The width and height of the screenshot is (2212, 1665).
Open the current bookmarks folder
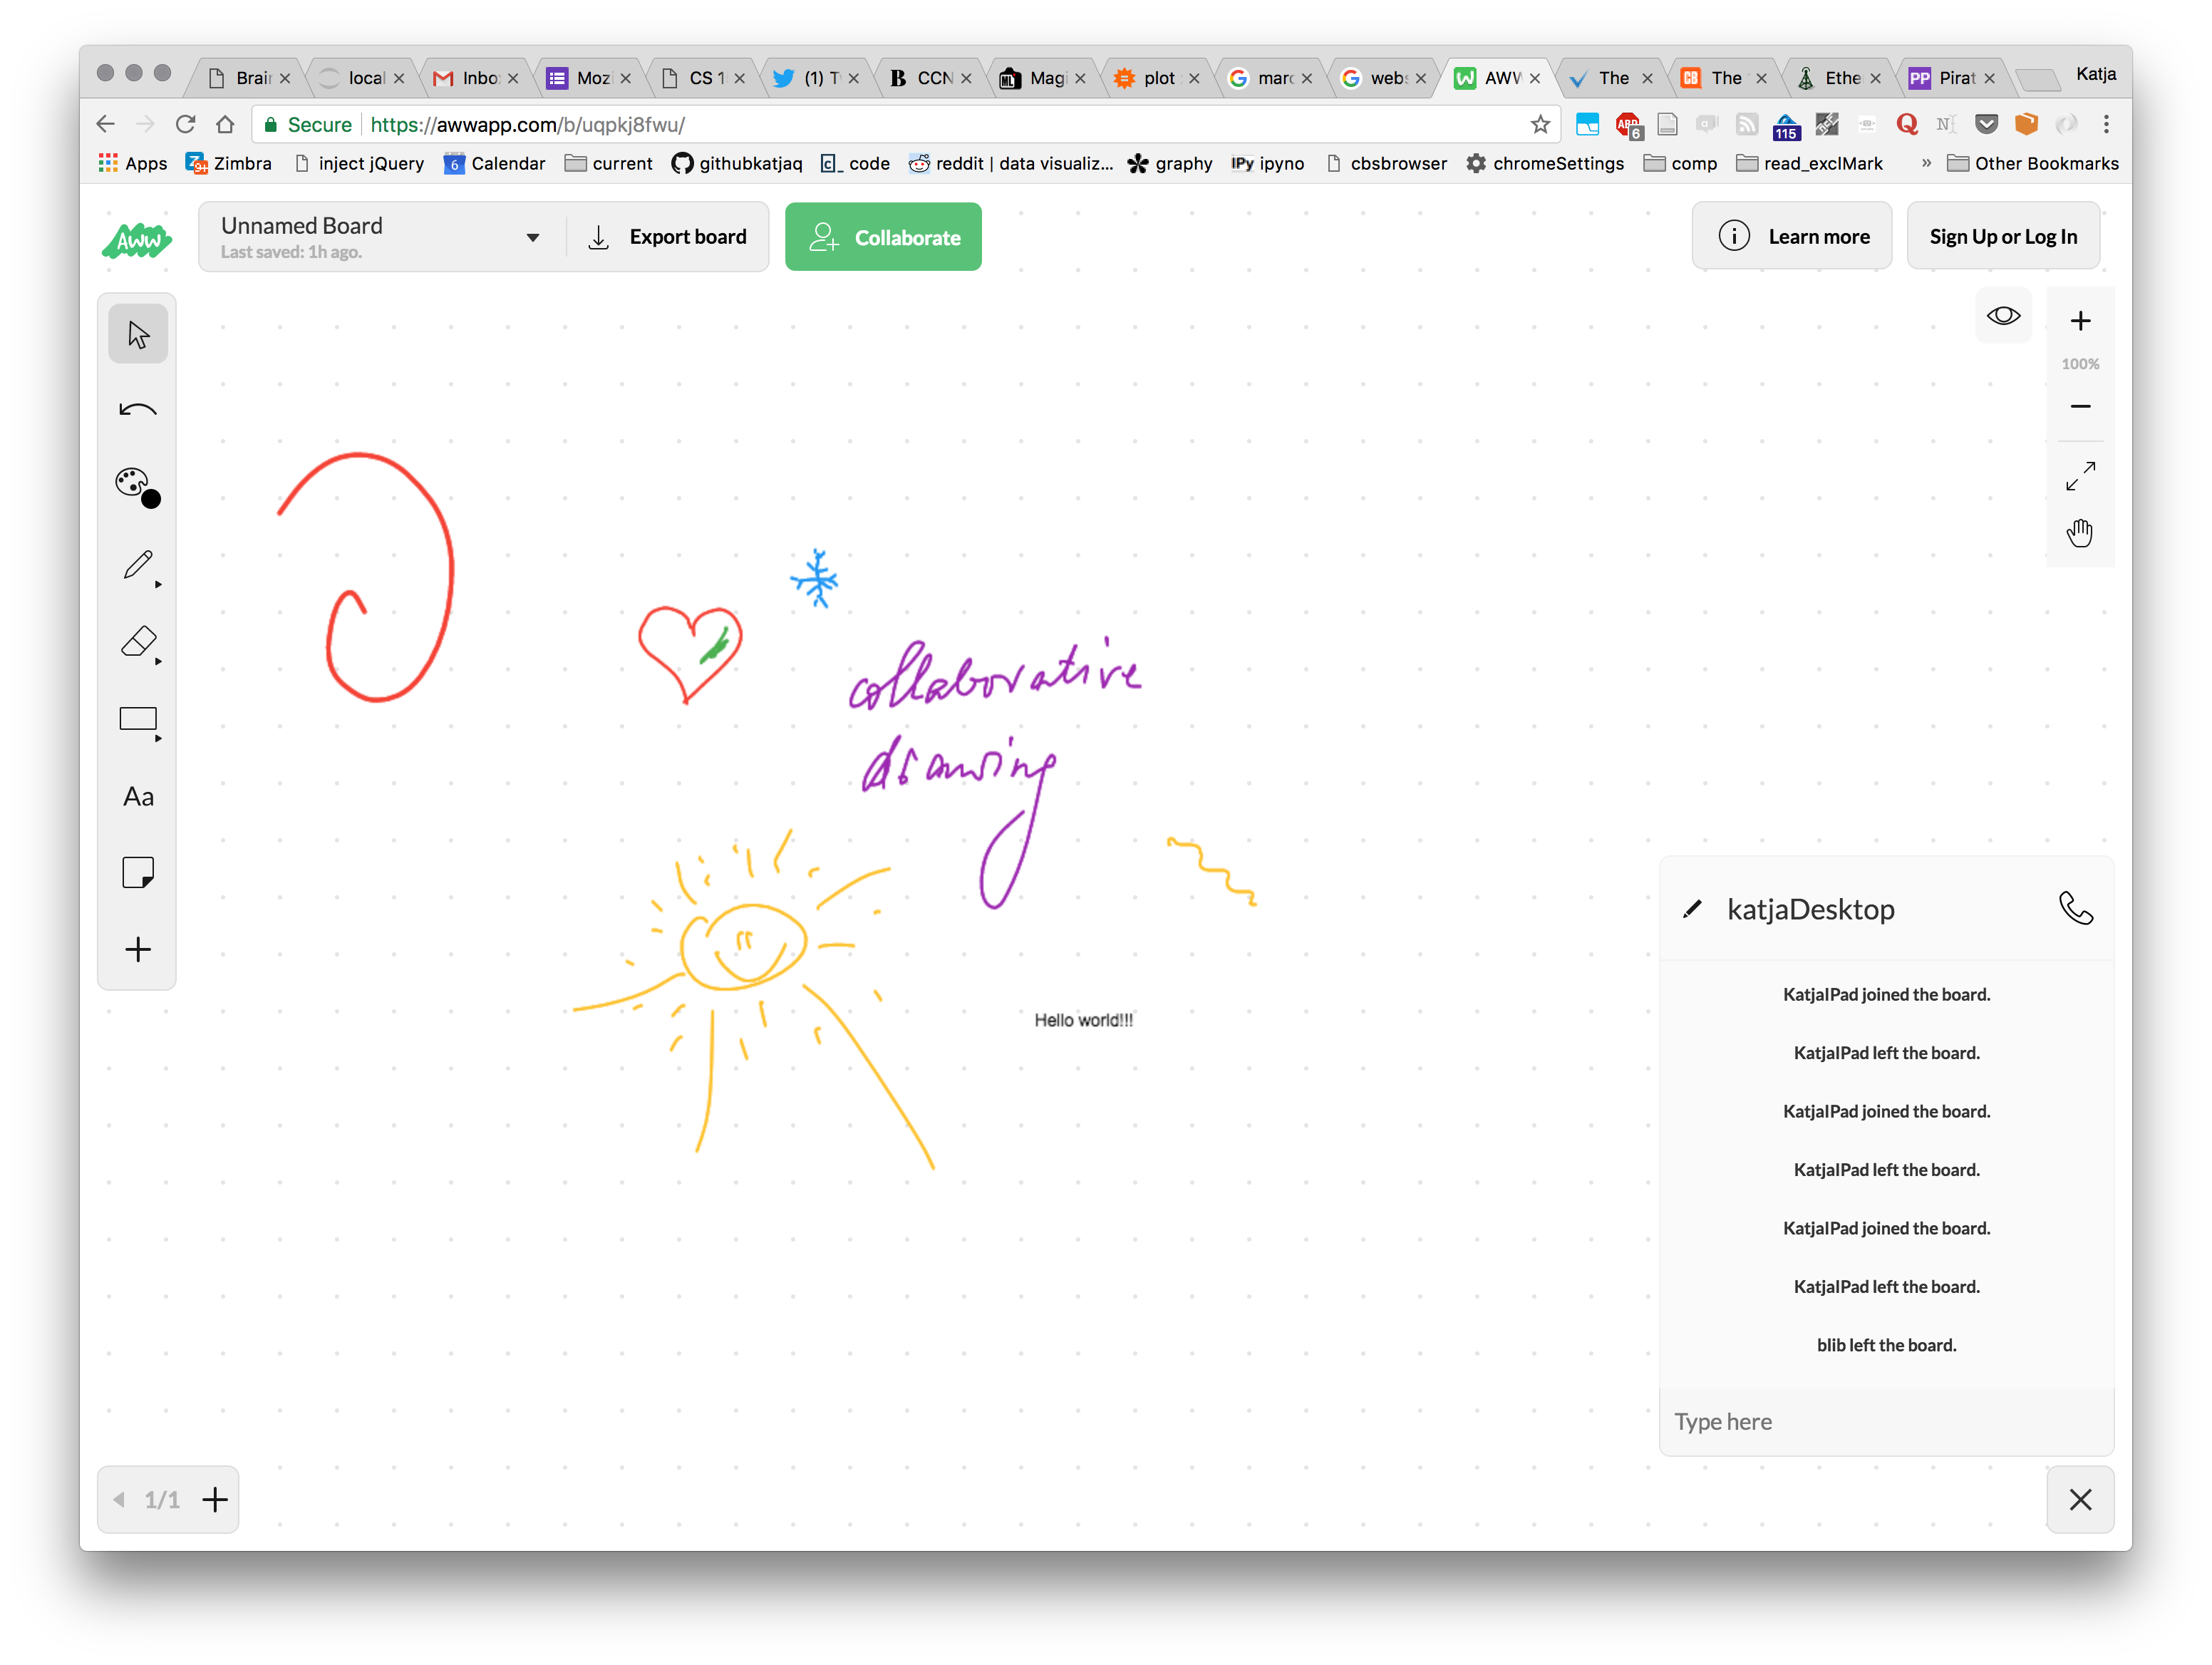609,163
